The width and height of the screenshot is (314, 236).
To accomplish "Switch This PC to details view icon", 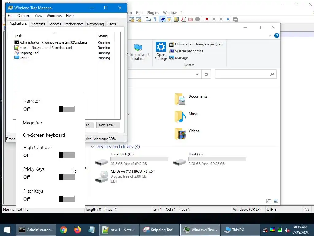I will (269, 201).
